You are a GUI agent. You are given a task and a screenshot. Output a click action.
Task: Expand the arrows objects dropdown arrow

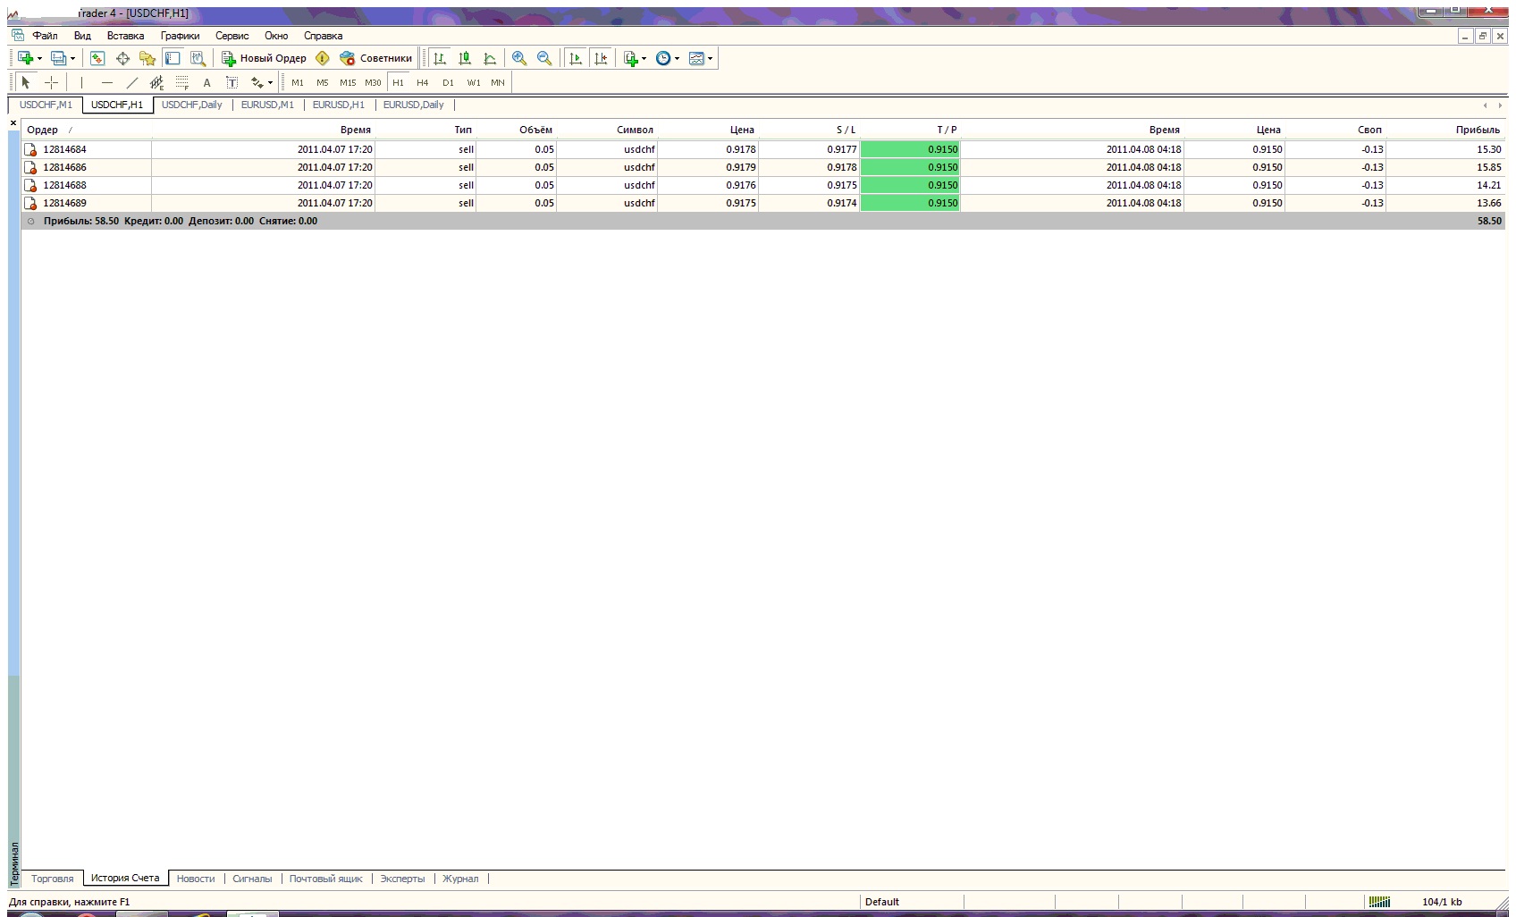pos(270,83)
